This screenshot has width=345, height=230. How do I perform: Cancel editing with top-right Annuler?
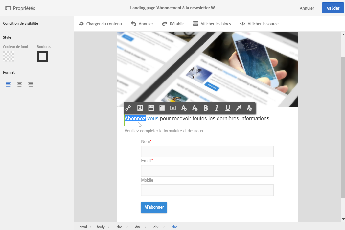click(x=307, y=8)
